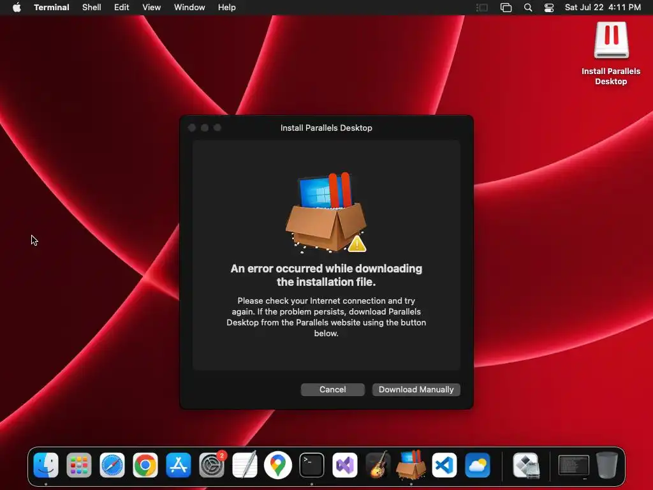653x490 pixels.
Task: Open the minimized Terminal window in Dock
Action: tap(573, 465)
